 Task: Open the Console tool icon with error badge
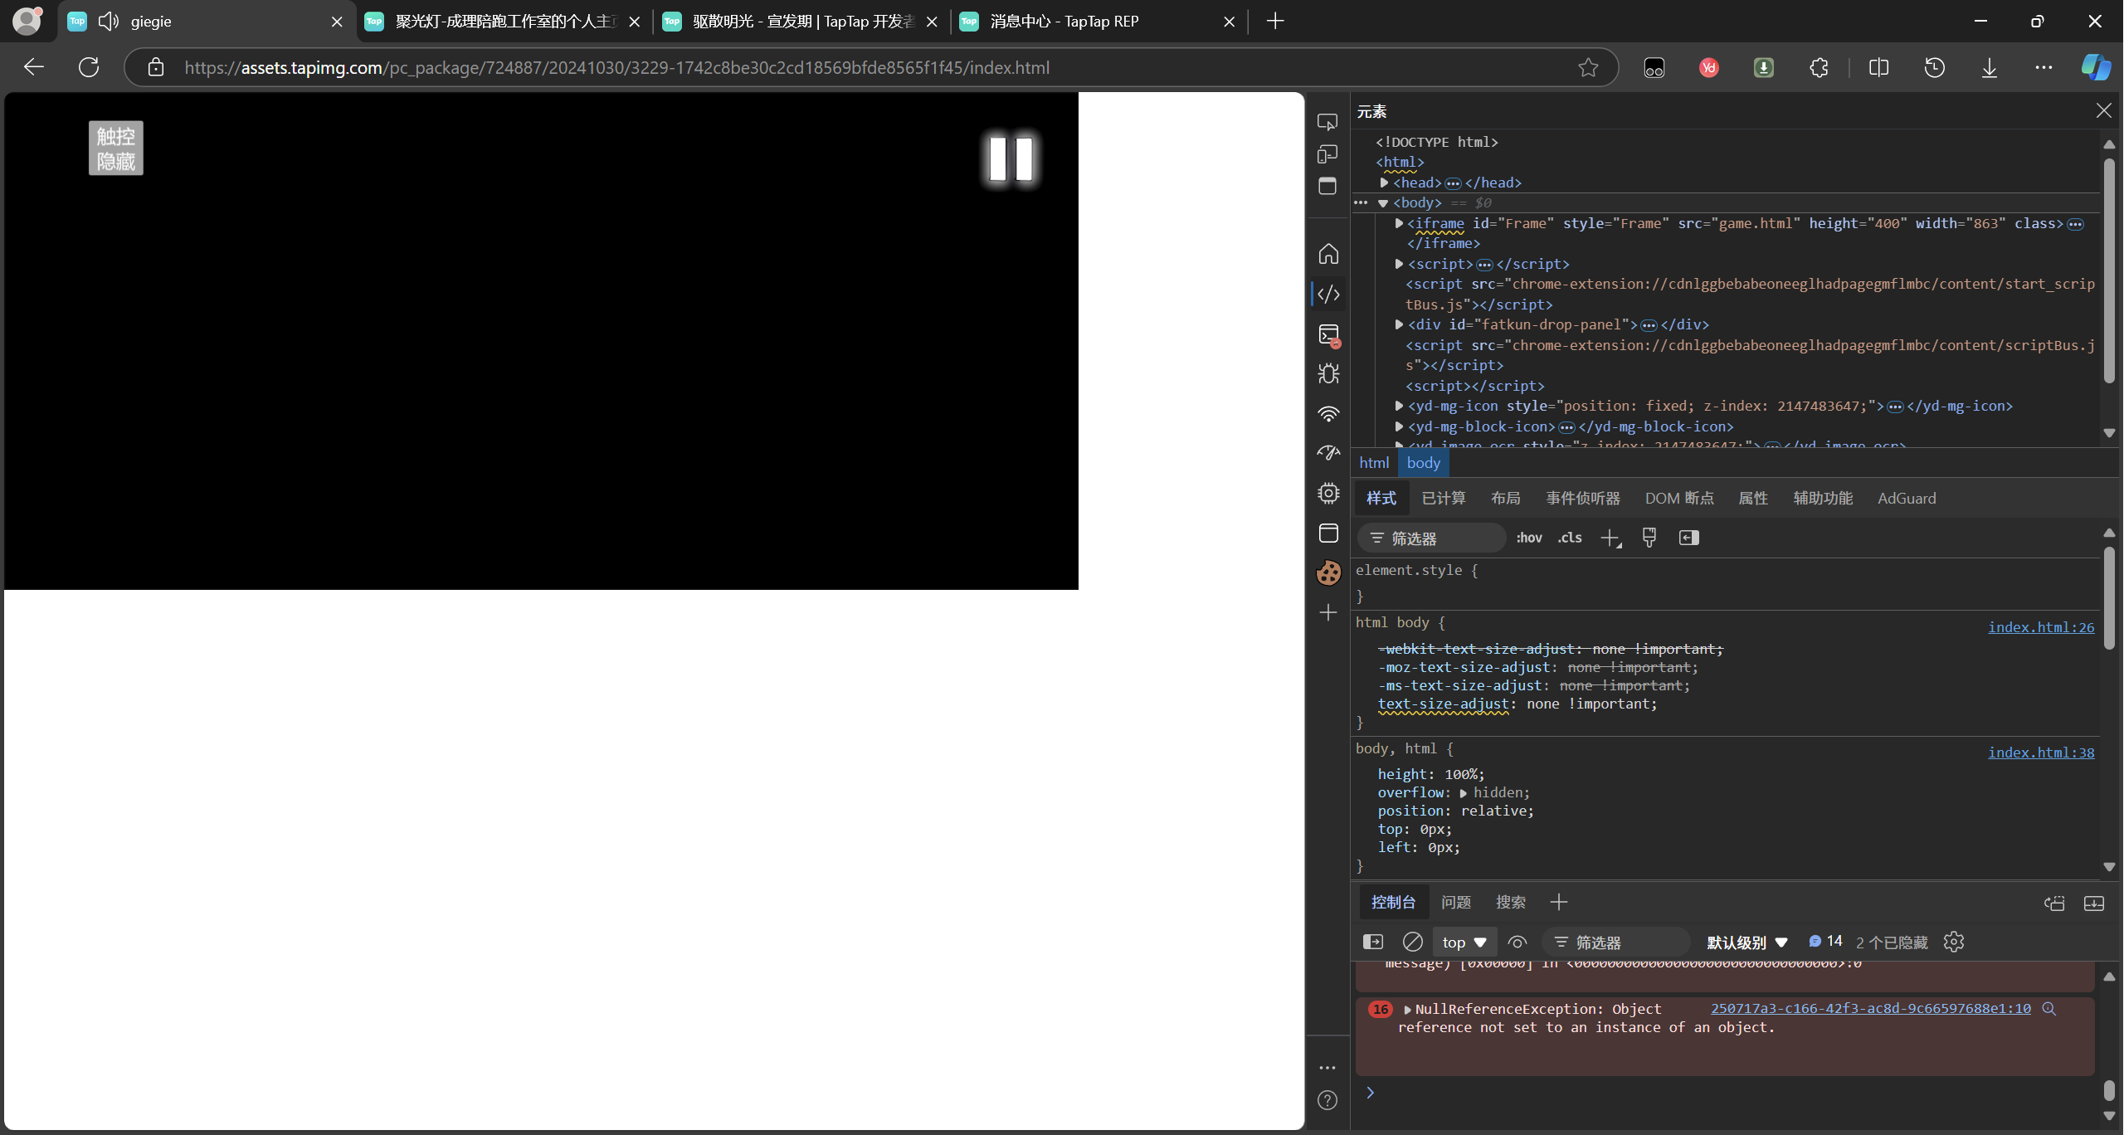click(1328, 334)
